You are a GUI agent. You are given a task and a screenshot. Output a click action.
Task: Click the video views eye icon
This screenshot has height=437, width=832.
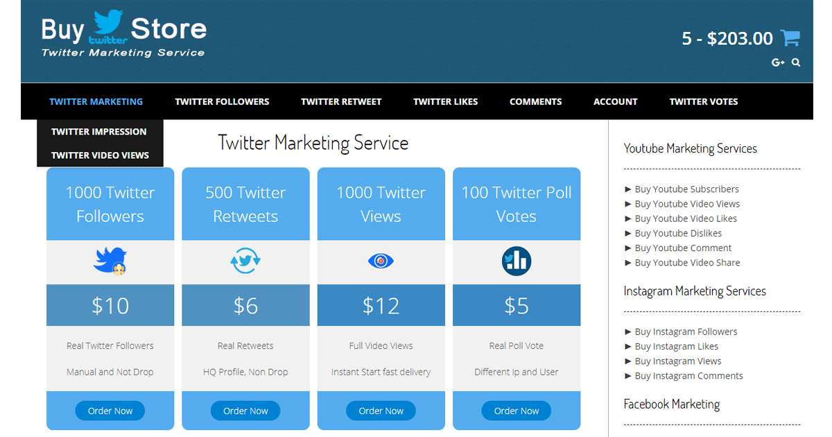[x=381, y=261]
